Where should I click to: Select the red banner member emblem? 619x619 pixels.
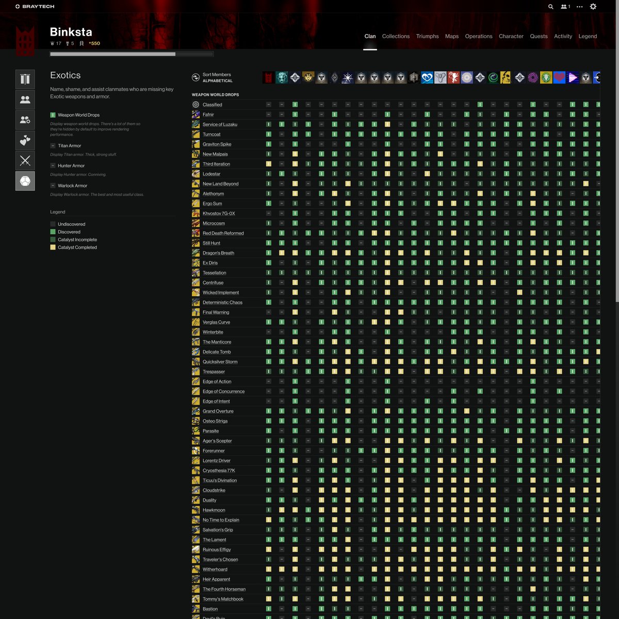click(x=268, y=77)
